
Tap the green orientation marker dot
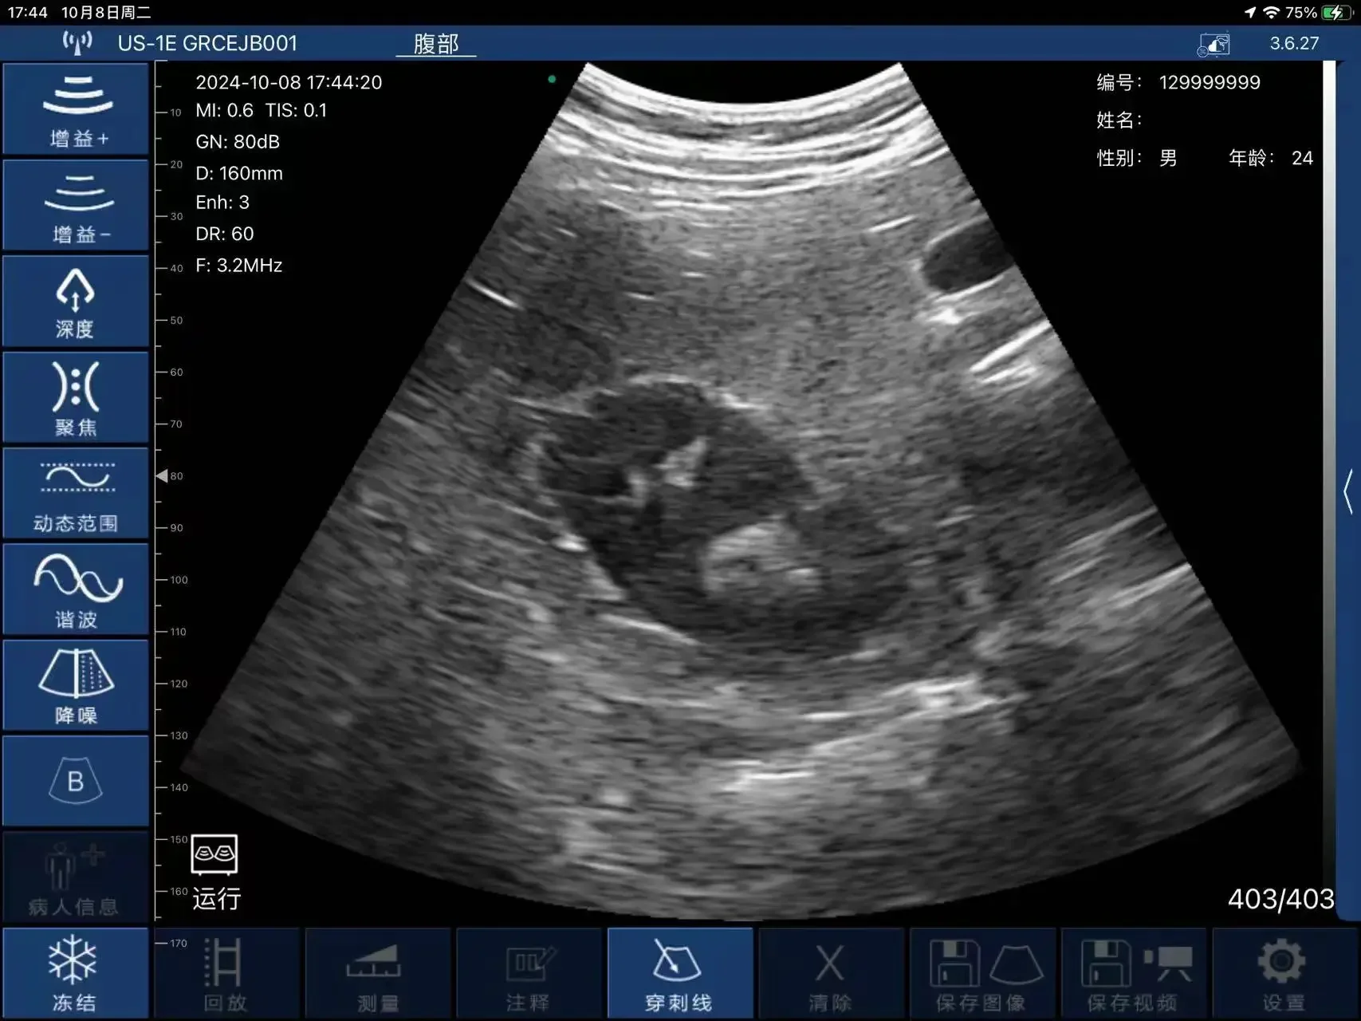552,79
